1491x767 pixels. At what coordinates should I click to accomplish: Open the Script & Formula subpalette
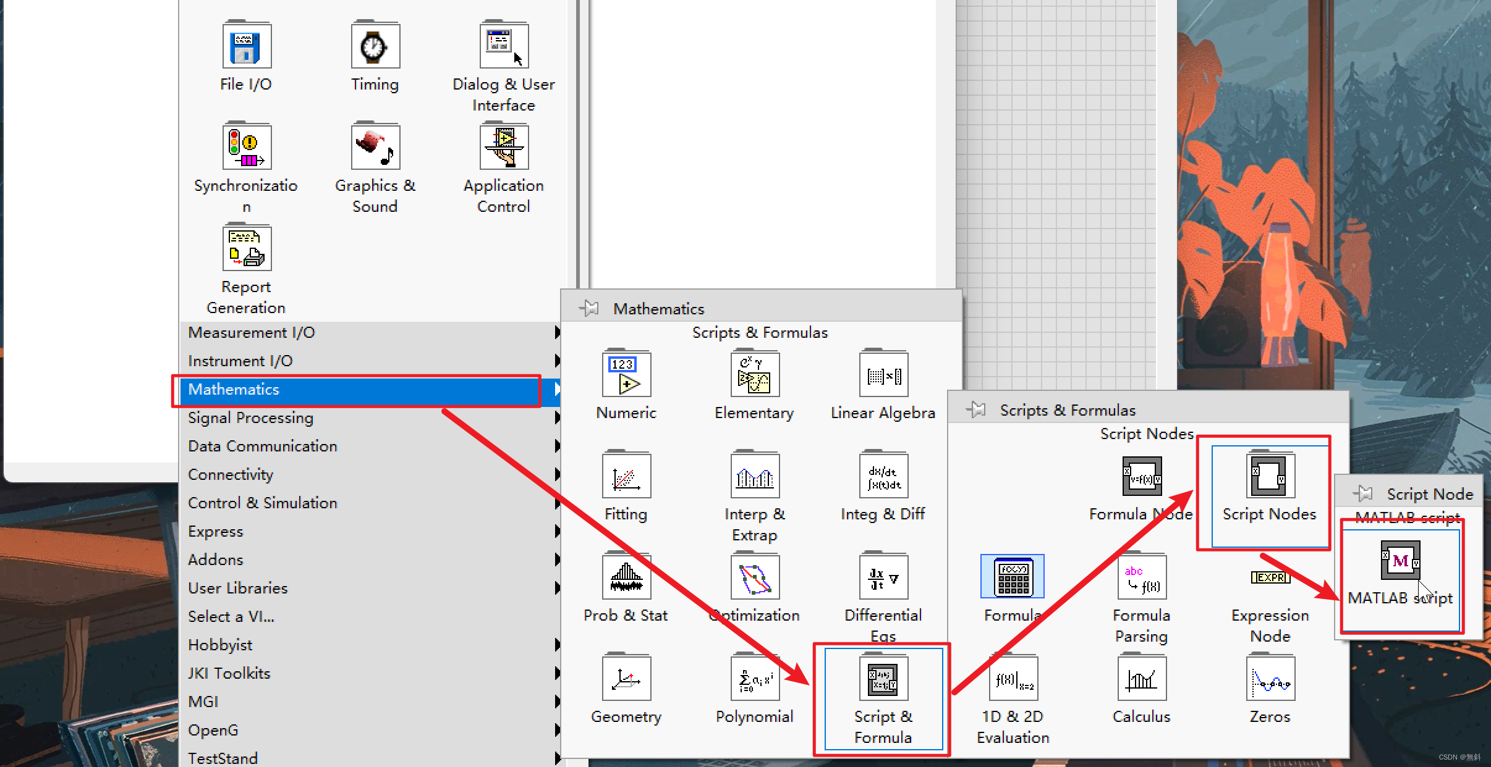tap(883, 679)
